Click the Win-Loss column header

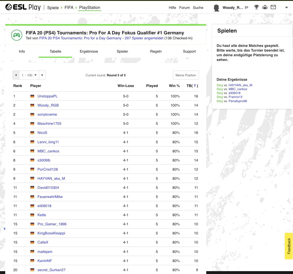[x=126, y=86]
